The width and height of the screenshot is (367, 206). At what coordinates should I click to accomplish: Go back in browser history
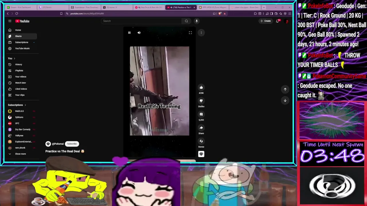[x=8, y=13]
